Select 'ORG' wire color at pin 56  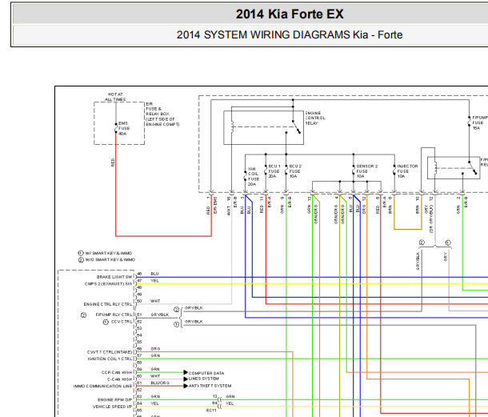(x=155, y=349)
